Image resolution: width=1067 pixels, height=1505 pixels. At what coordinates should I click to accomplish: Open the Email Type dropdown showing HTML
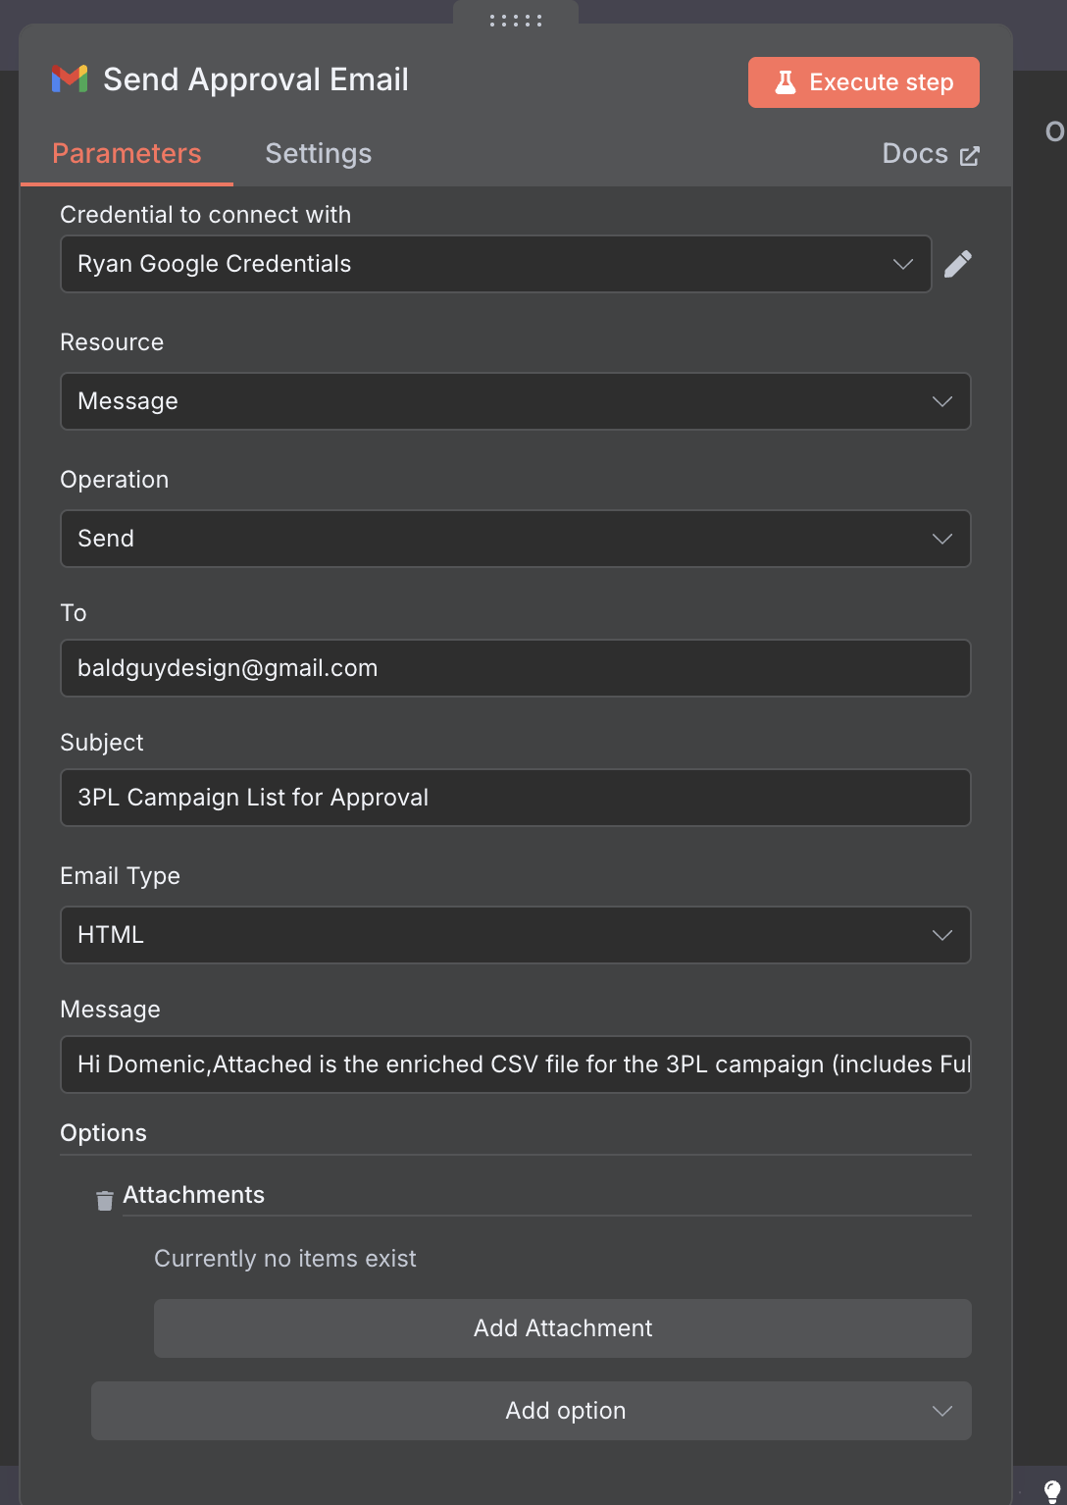(x=516, y=935)
